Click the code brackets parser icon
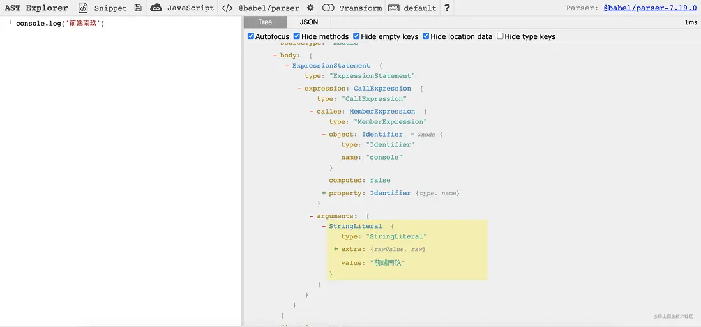 pos(227,8)
